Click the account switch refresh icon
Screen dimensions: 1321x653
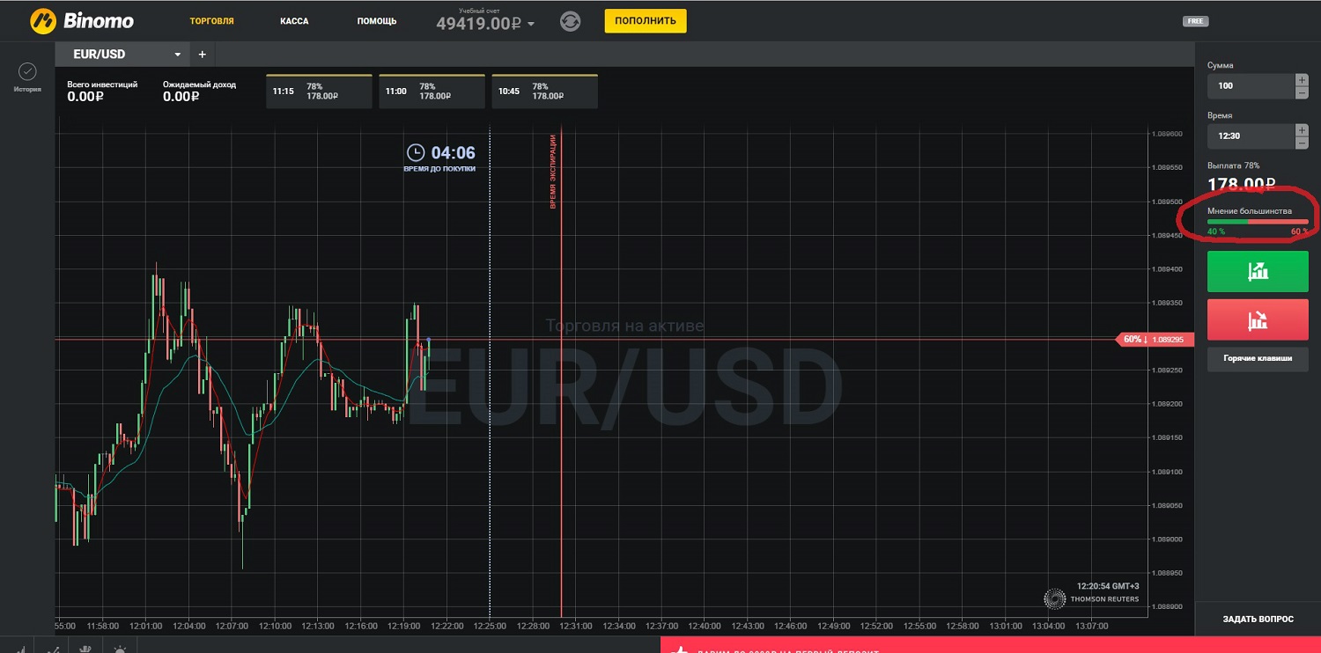[x=570, y=21]
